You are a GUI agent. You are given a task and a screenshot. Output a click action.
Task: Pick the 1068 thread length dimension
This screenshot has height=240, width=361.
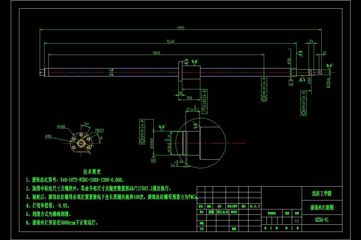tap(156, 53)
